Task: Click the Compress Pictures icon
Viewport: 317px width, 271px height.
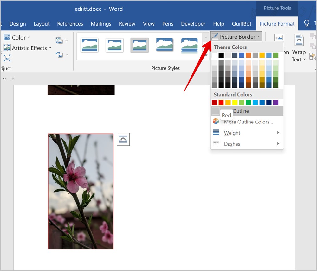Action: click(7, 58)
